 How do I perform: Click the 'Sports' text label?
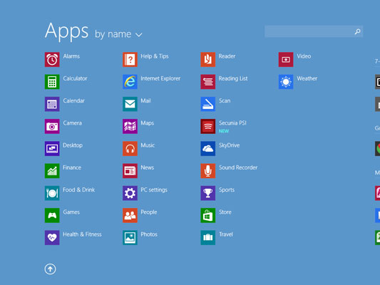point(227,190)
